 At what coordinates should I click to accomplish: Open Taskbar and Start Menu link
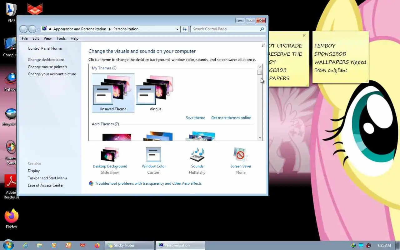(47, 178)
